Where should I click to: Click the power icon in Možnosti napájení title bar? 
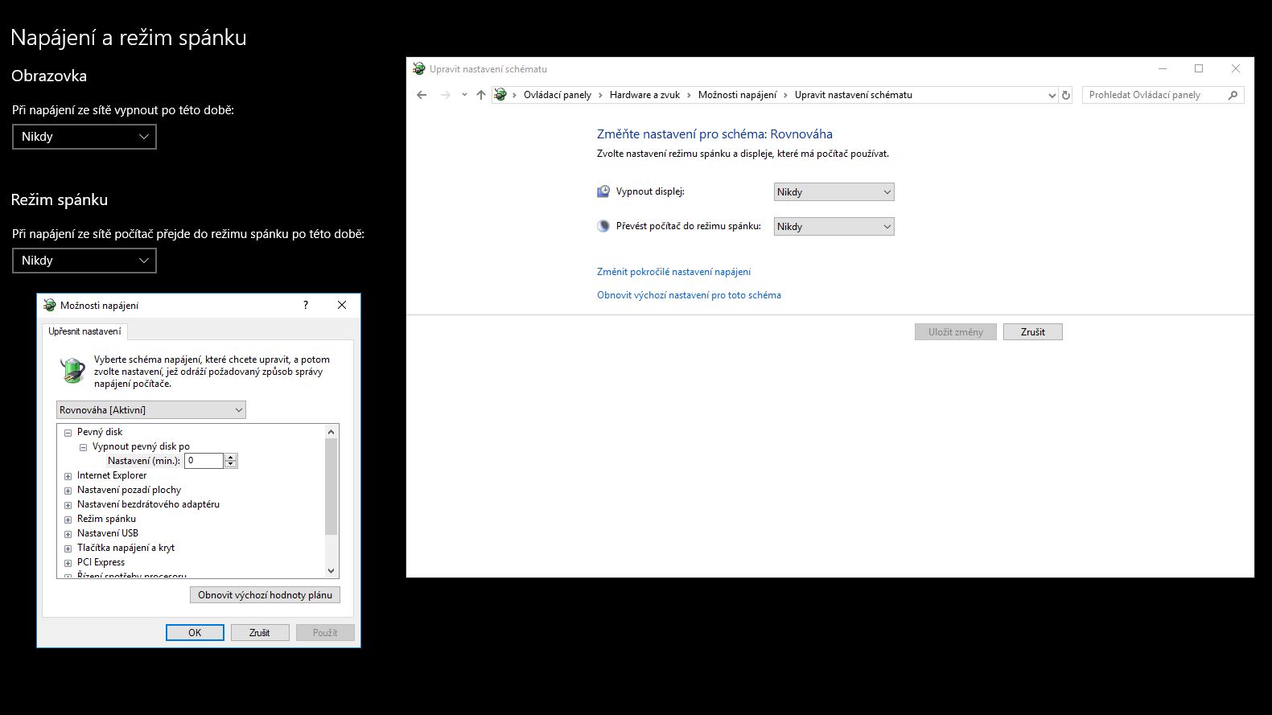click(50, 305)
